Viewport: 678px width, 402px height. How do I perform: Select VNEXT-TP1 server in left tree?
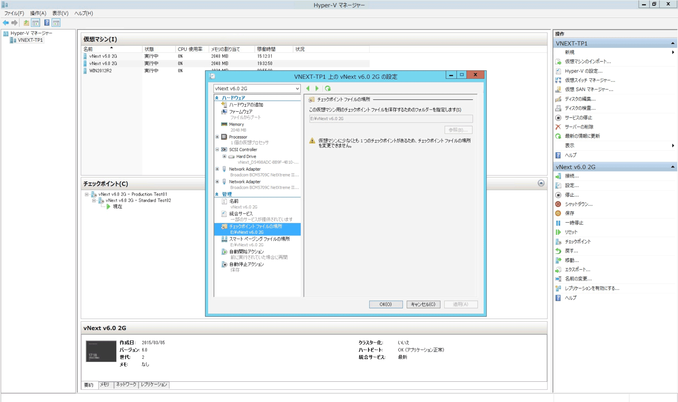pyautogui.click(x=30, y=40)
